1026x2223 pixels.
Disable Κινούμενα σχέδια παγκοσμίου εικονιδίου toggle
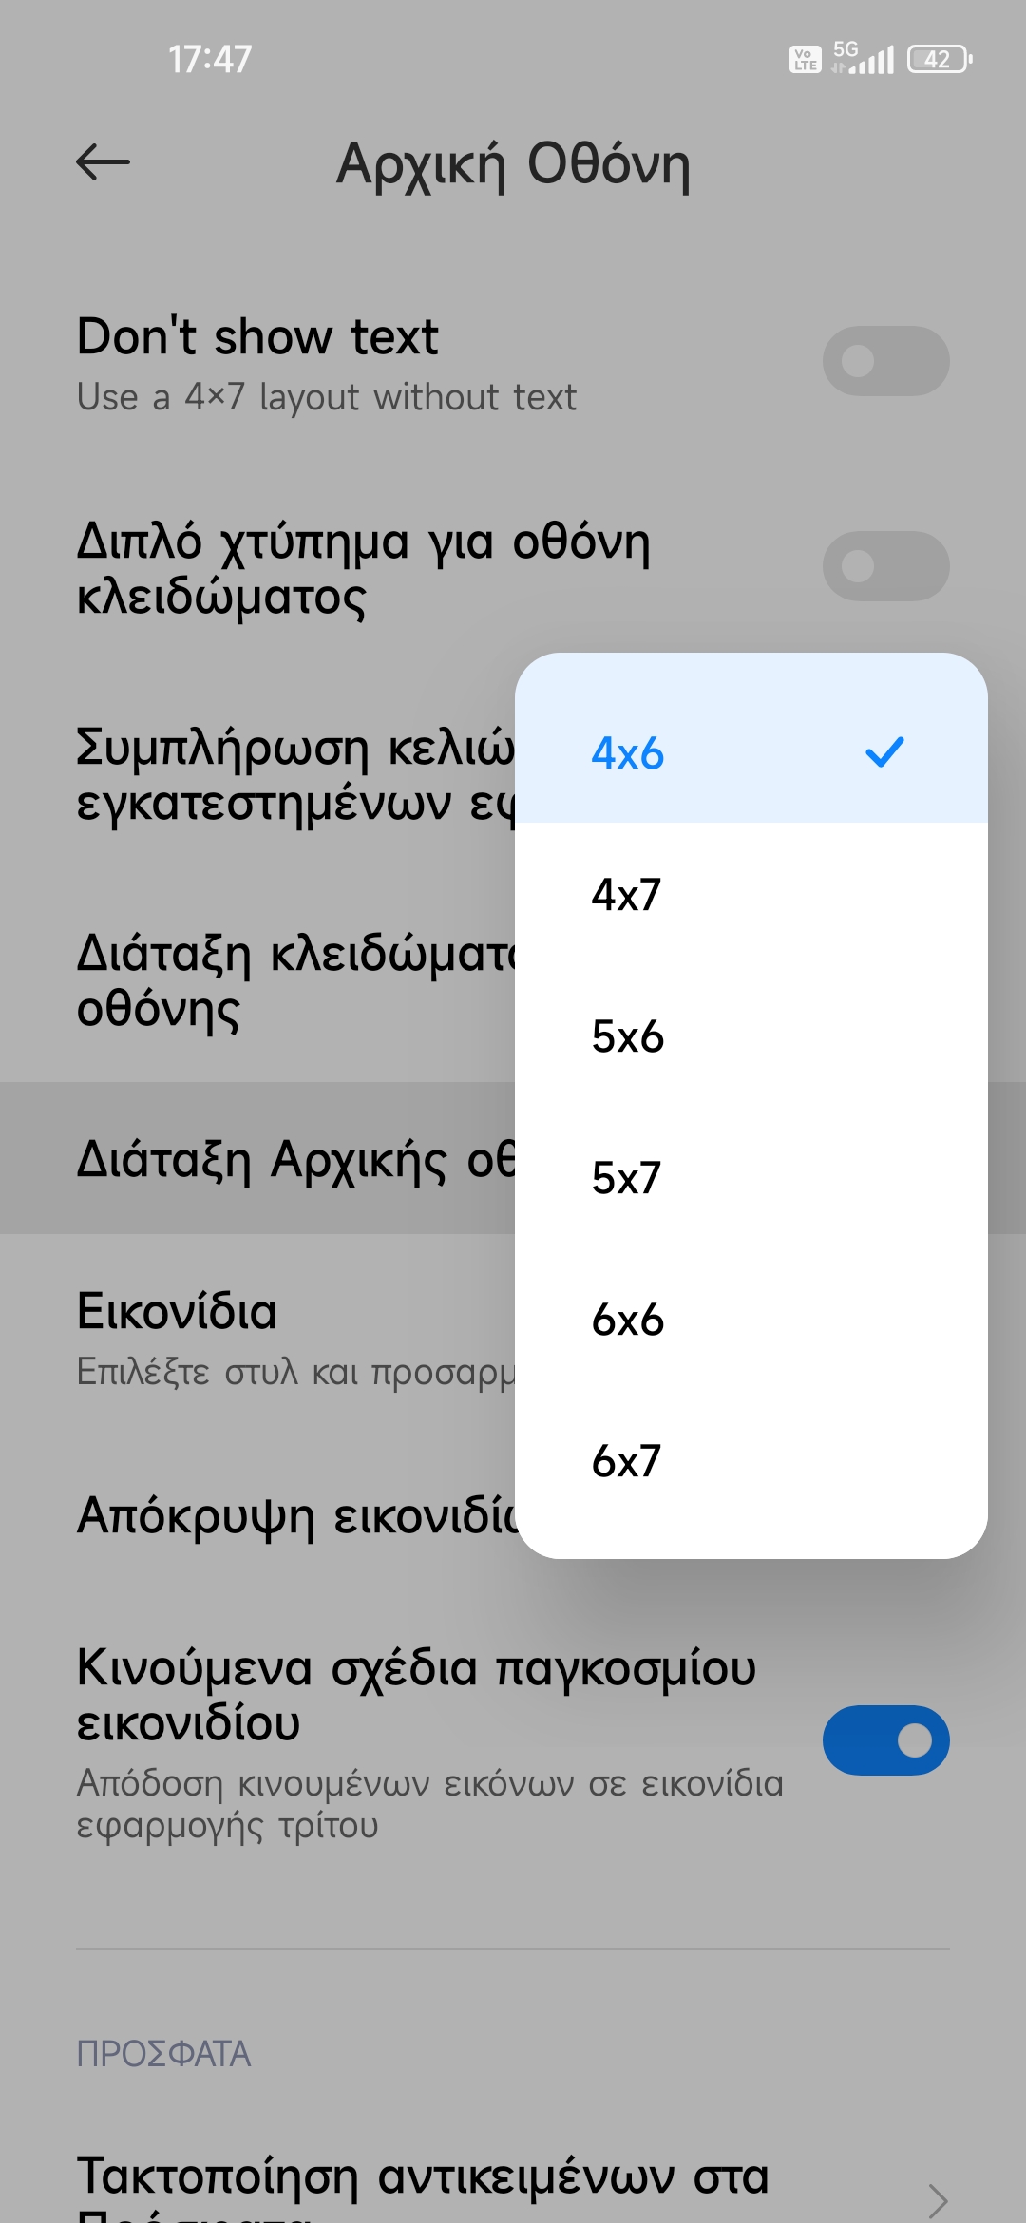[885, 1740]
